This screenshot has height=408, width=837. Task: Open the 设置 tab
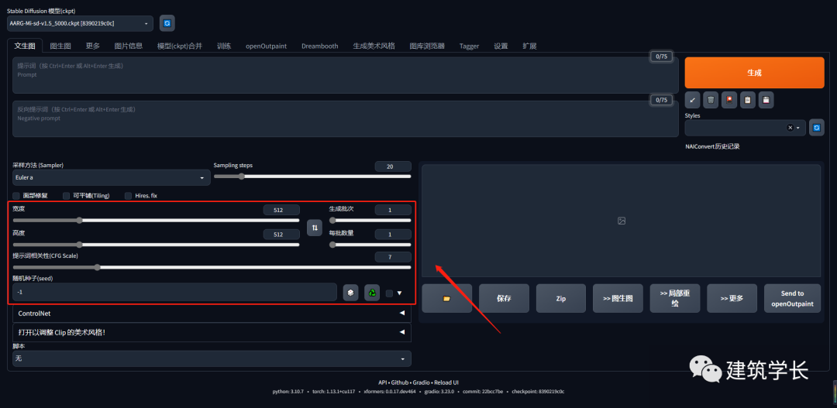click(501, 46)
